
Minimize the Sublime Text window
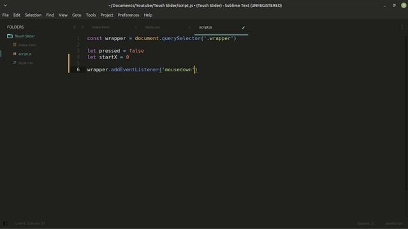[384, 6]
